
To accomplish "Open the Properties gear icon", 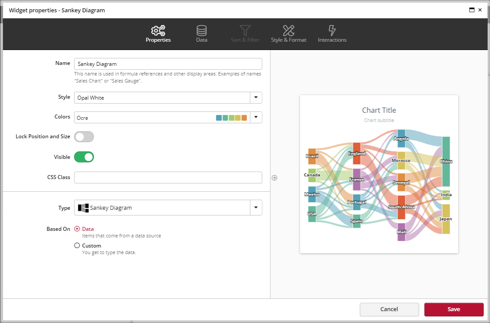I will tap(158, 30).
